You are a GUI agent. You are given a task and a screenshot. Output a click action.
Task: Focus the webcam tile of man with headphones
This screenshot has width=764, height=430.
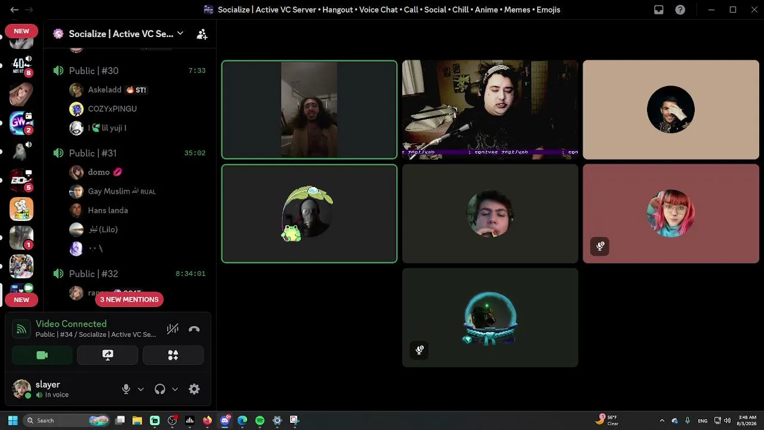490,110
